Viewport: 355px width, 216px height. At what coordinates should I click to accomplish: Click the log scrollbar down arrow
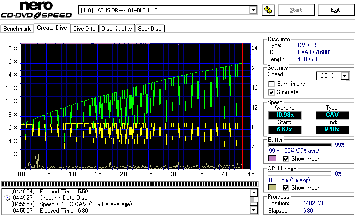(253, 211)
